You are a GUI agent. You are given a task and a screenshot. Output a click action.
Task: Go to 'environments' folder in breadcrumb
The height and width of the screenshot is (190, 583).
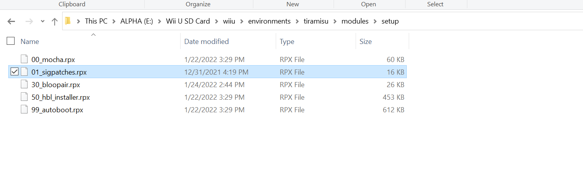pos(269,21)
